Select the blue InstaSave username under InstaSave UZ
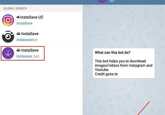Image resolution: width=165 pixels, height=115 pixels. point(24,23)
